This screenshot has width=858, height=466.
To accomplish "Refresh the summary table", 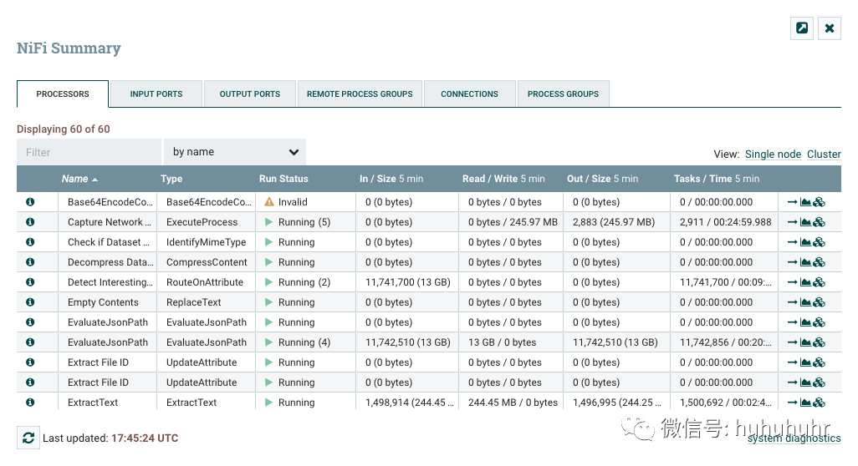I will pos(28,438).
